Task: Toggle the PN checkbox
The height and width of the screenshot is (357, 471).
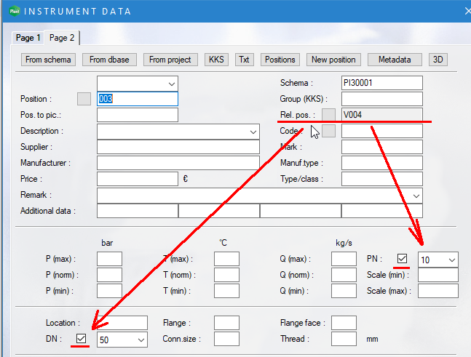Action: click(403, 259)
